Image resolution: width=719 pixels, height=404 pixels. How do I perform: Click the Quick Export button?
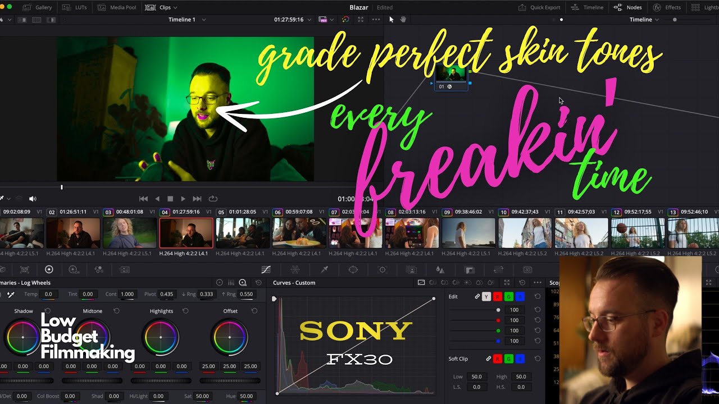[x=539, y=7]
